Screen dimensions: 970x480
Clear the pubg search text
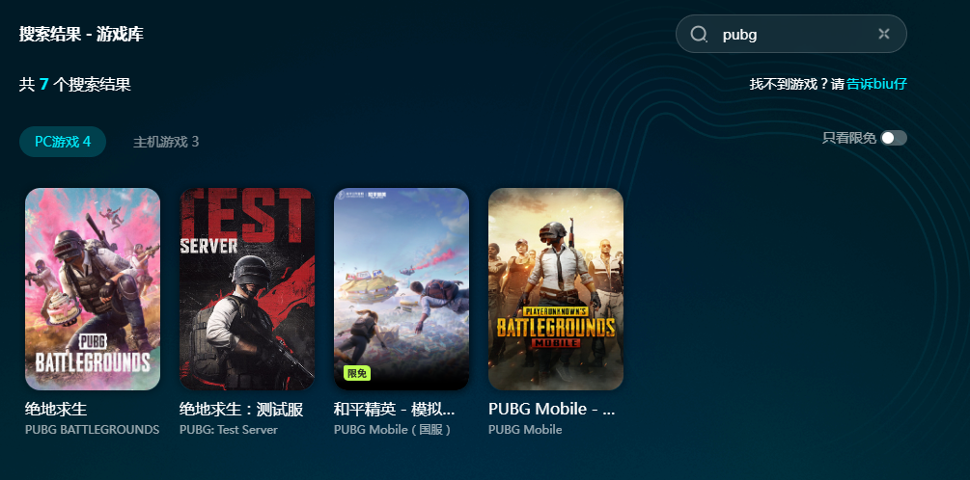coord(884,34)
